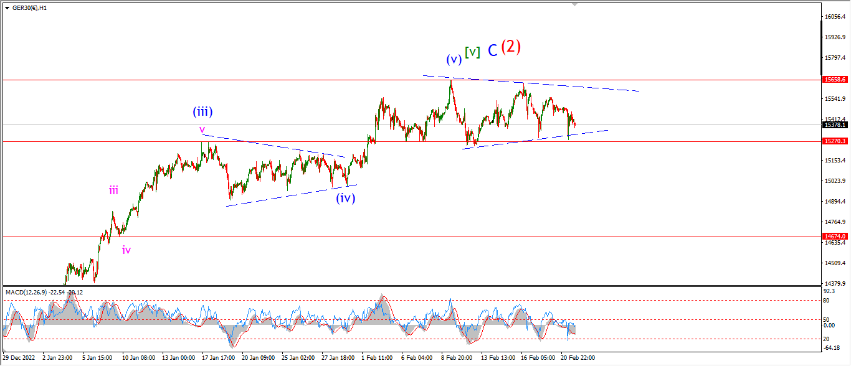This screenshot has height=366, width=851.
Task: Select the blue (v) wave label at peak
Action: (454, 60)
